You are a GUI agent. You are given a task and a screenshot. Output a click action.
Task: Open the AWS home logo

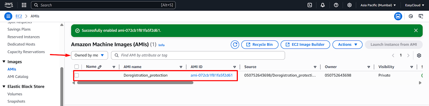click(x=9, y=5)
